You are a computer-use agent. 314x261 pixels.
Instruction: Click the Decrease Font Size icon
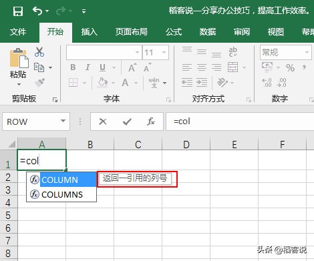147,67
